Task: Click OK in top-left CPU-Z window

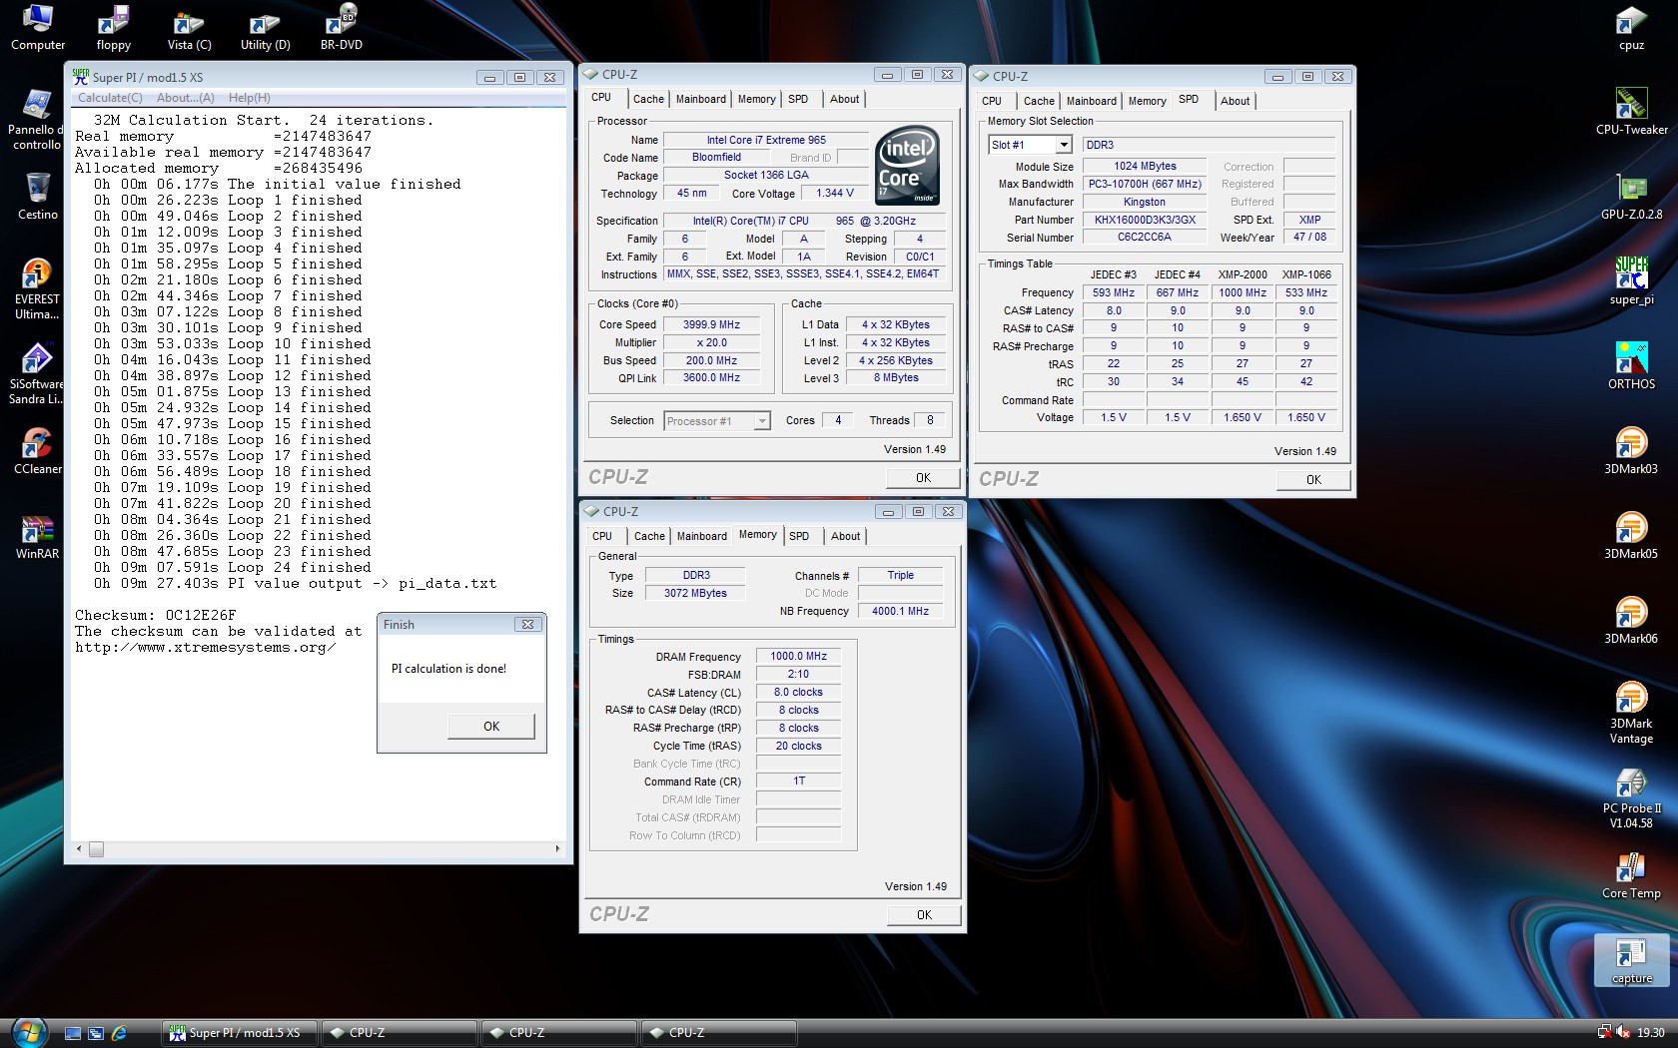Action: pos(923,478)
